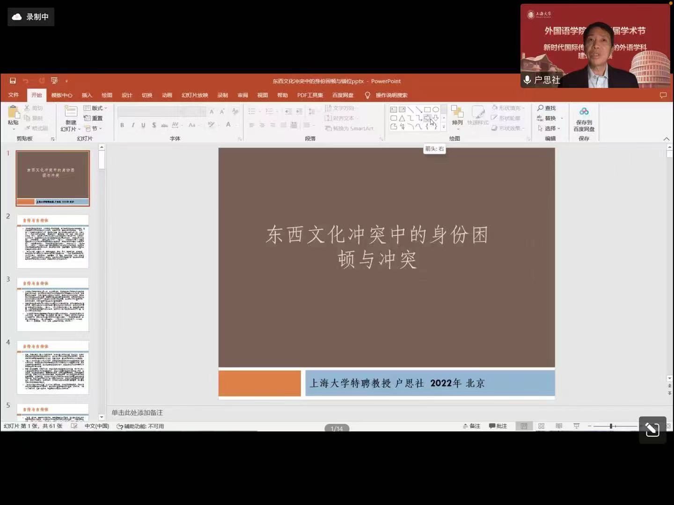Select the triangle shape in shapes gallery
Viewport: 674px width, 505px height.
tap(402, 118)
